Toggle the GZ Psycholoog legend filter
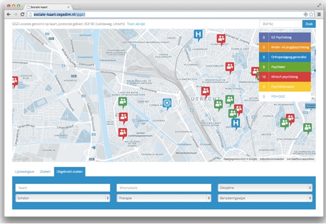326x224 pixels. coord(285,37)
